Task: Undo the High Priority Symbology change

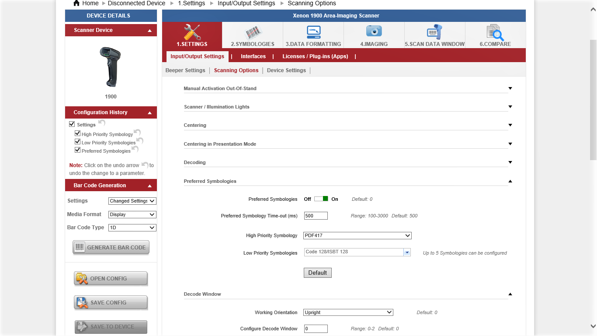Action: pyautogui.click(x=137, y=133)
